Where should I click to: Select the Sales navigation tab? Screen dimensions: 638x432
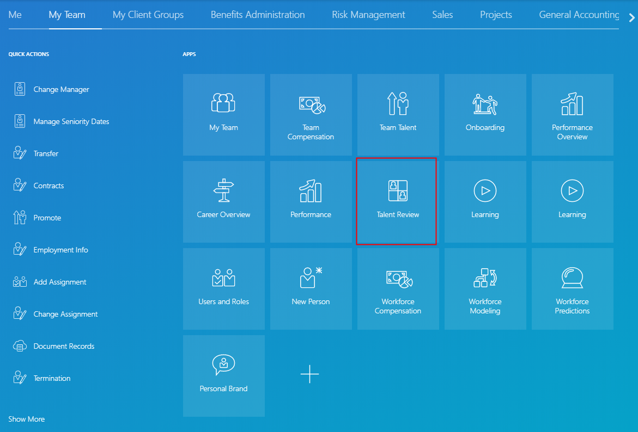[442, 15]
